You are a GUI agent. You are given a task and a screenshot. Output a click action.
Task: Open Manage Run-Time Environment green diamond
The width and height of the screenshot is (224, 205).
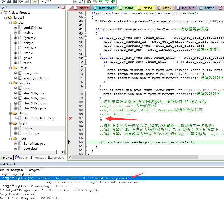pos(101,1)
